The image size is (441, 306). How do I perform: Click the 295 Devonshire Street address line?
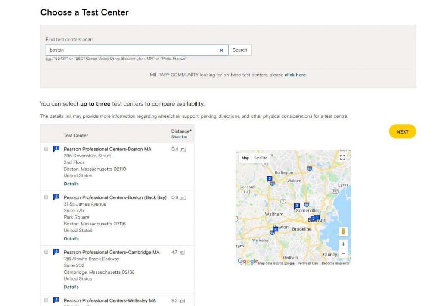[x=87, y=156]
